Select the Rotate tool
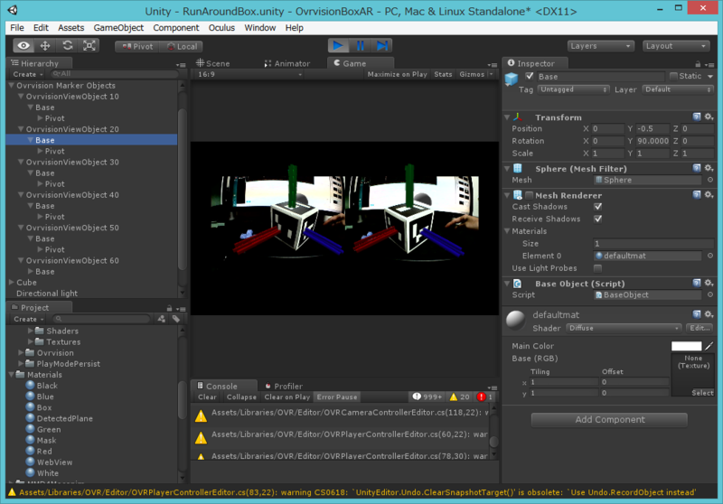The height and width of the screenshot is (504, 723). point(67,45)
